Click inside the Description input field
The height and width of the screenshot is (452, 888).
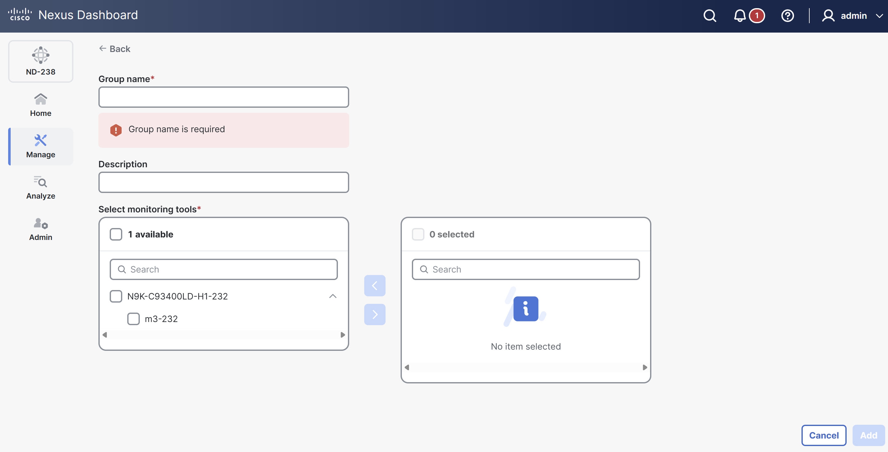(x=223, y=182)
